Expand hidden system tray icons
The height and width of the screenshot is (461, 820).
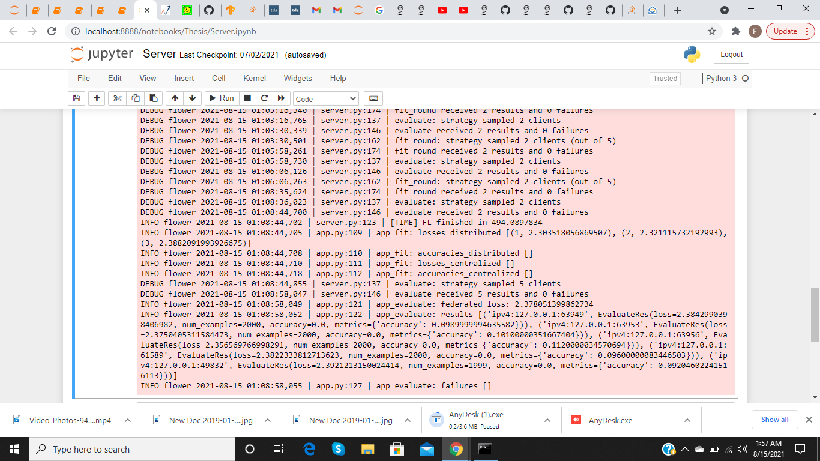tap(684, 448)
